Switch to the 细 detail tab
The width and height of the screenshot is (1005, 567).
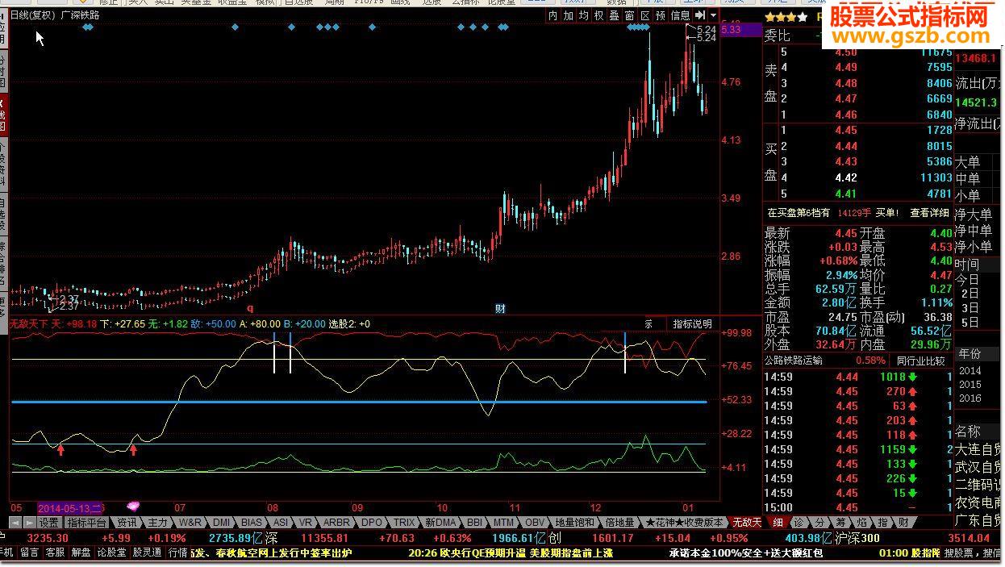[x=778, y=523]
